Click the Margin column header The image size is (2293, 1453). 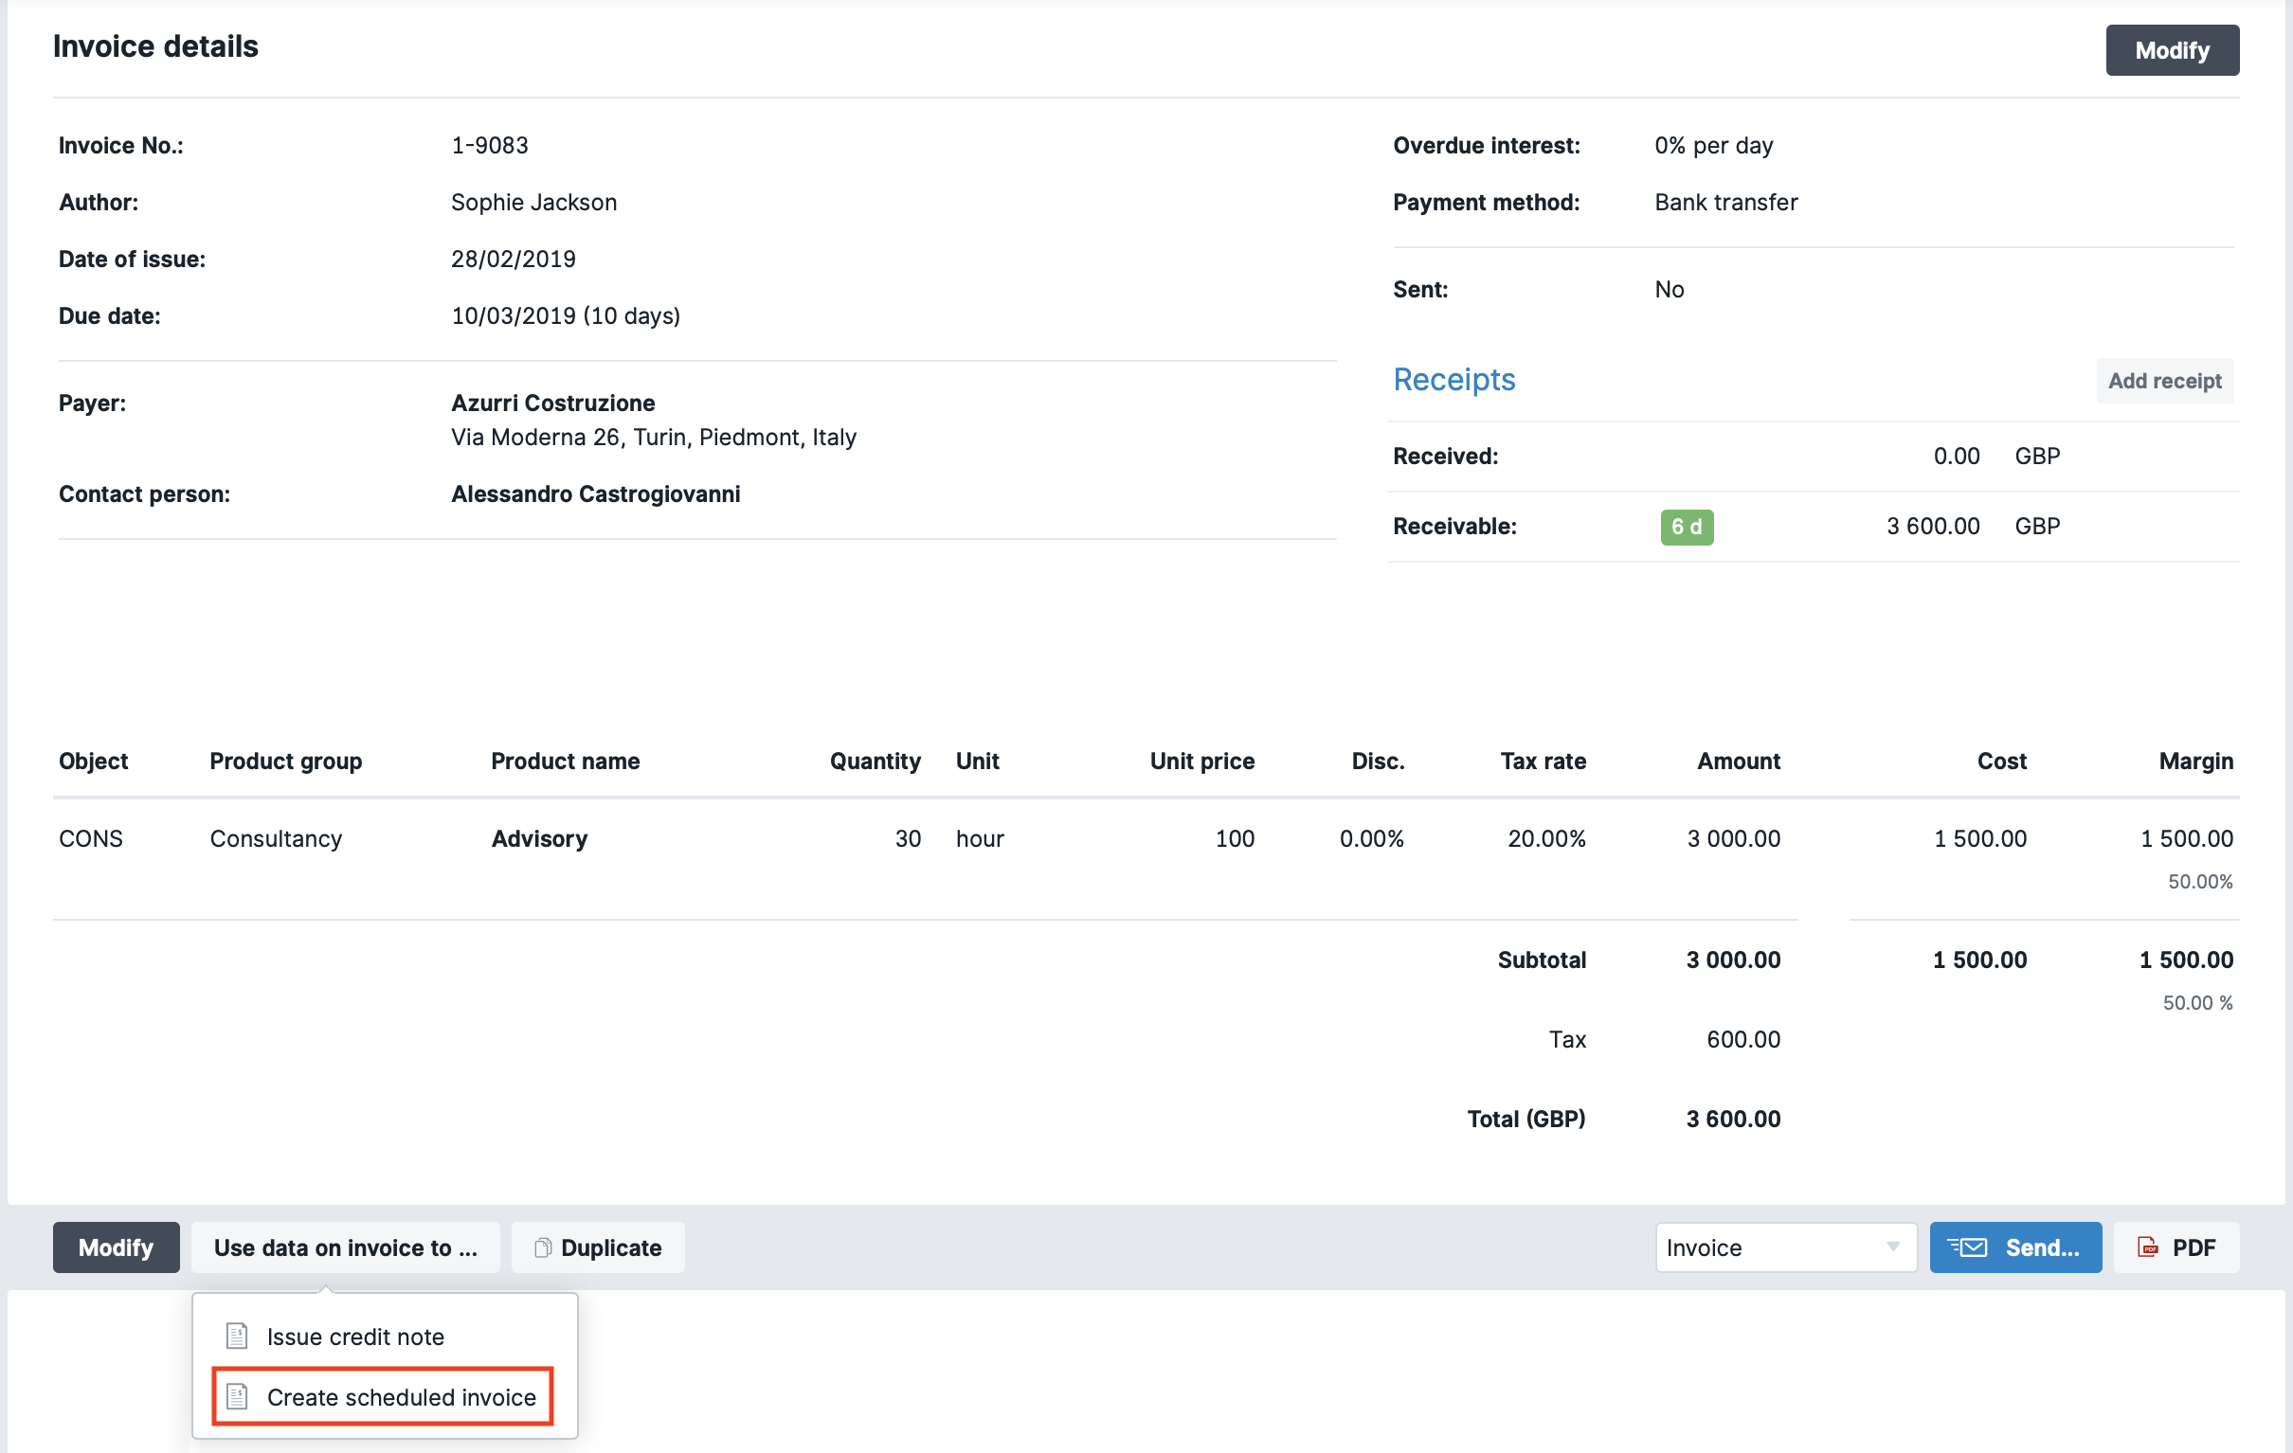click(2195, 761)
